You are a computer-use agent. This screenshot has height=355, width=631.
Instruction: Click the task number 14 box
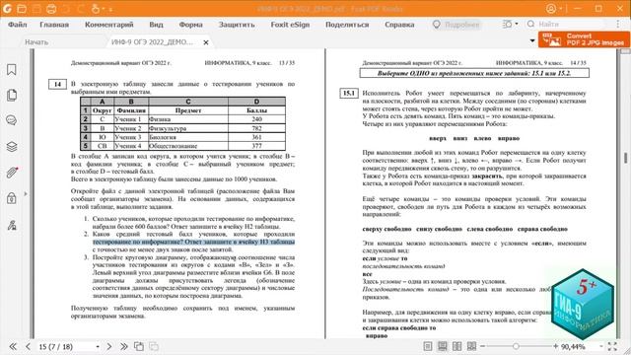coord(57,84)
